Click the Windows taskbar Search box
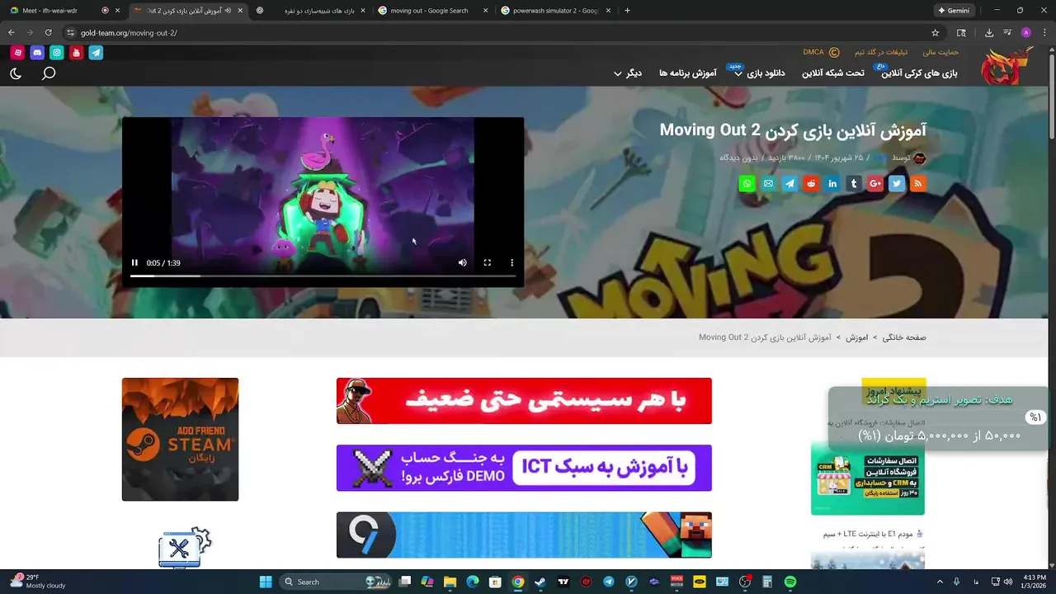The width and height of the screenshot is (1056, 594). point(334,582)
